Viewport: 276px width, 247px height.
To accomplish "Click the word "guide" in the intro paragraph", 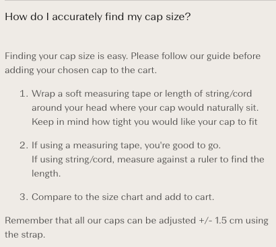I will 218,56.
